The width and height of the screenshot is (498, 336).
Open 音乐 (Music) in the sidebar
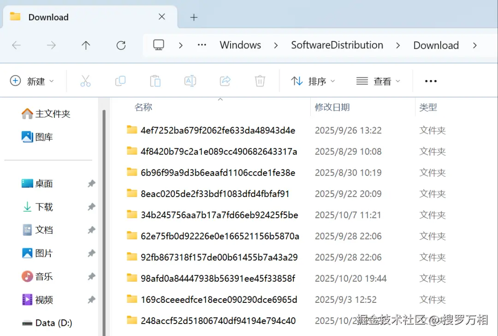[37, 277]
